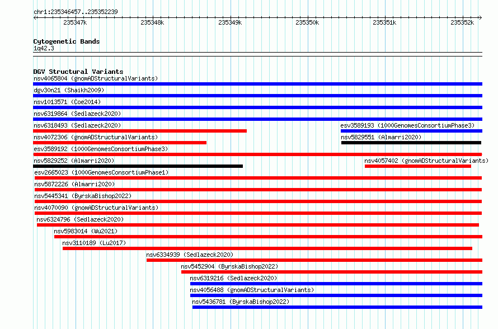Select the blue bar under esv3589193
This screenshot has height=329, width=498.
coord(412,131)
